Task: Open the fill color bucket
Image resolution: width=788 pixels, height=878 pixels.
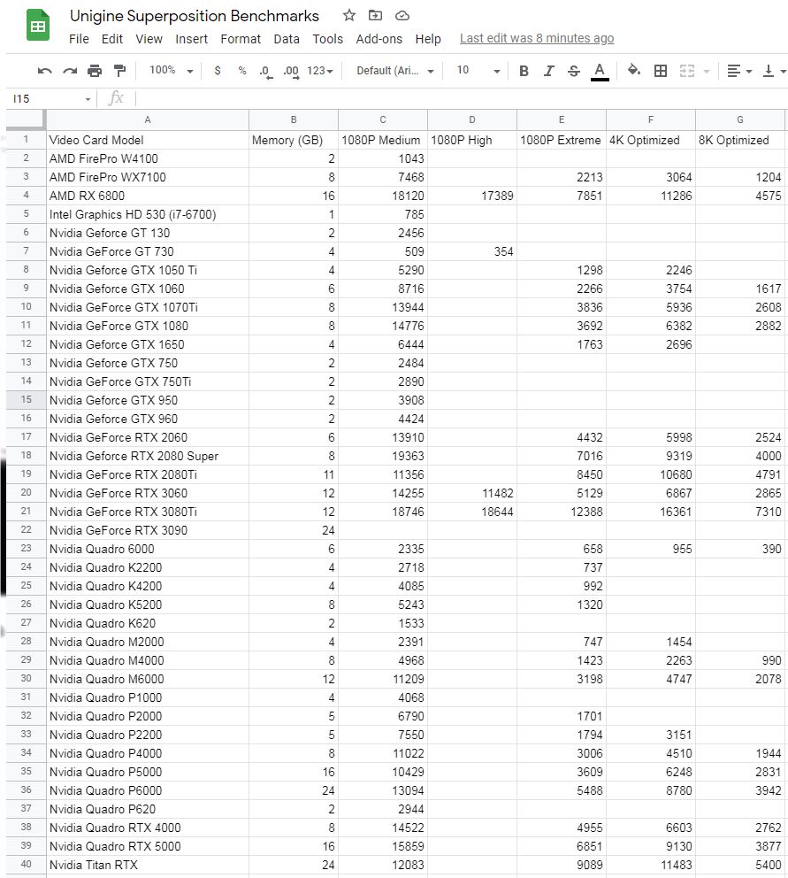Action: coord(633,70)
